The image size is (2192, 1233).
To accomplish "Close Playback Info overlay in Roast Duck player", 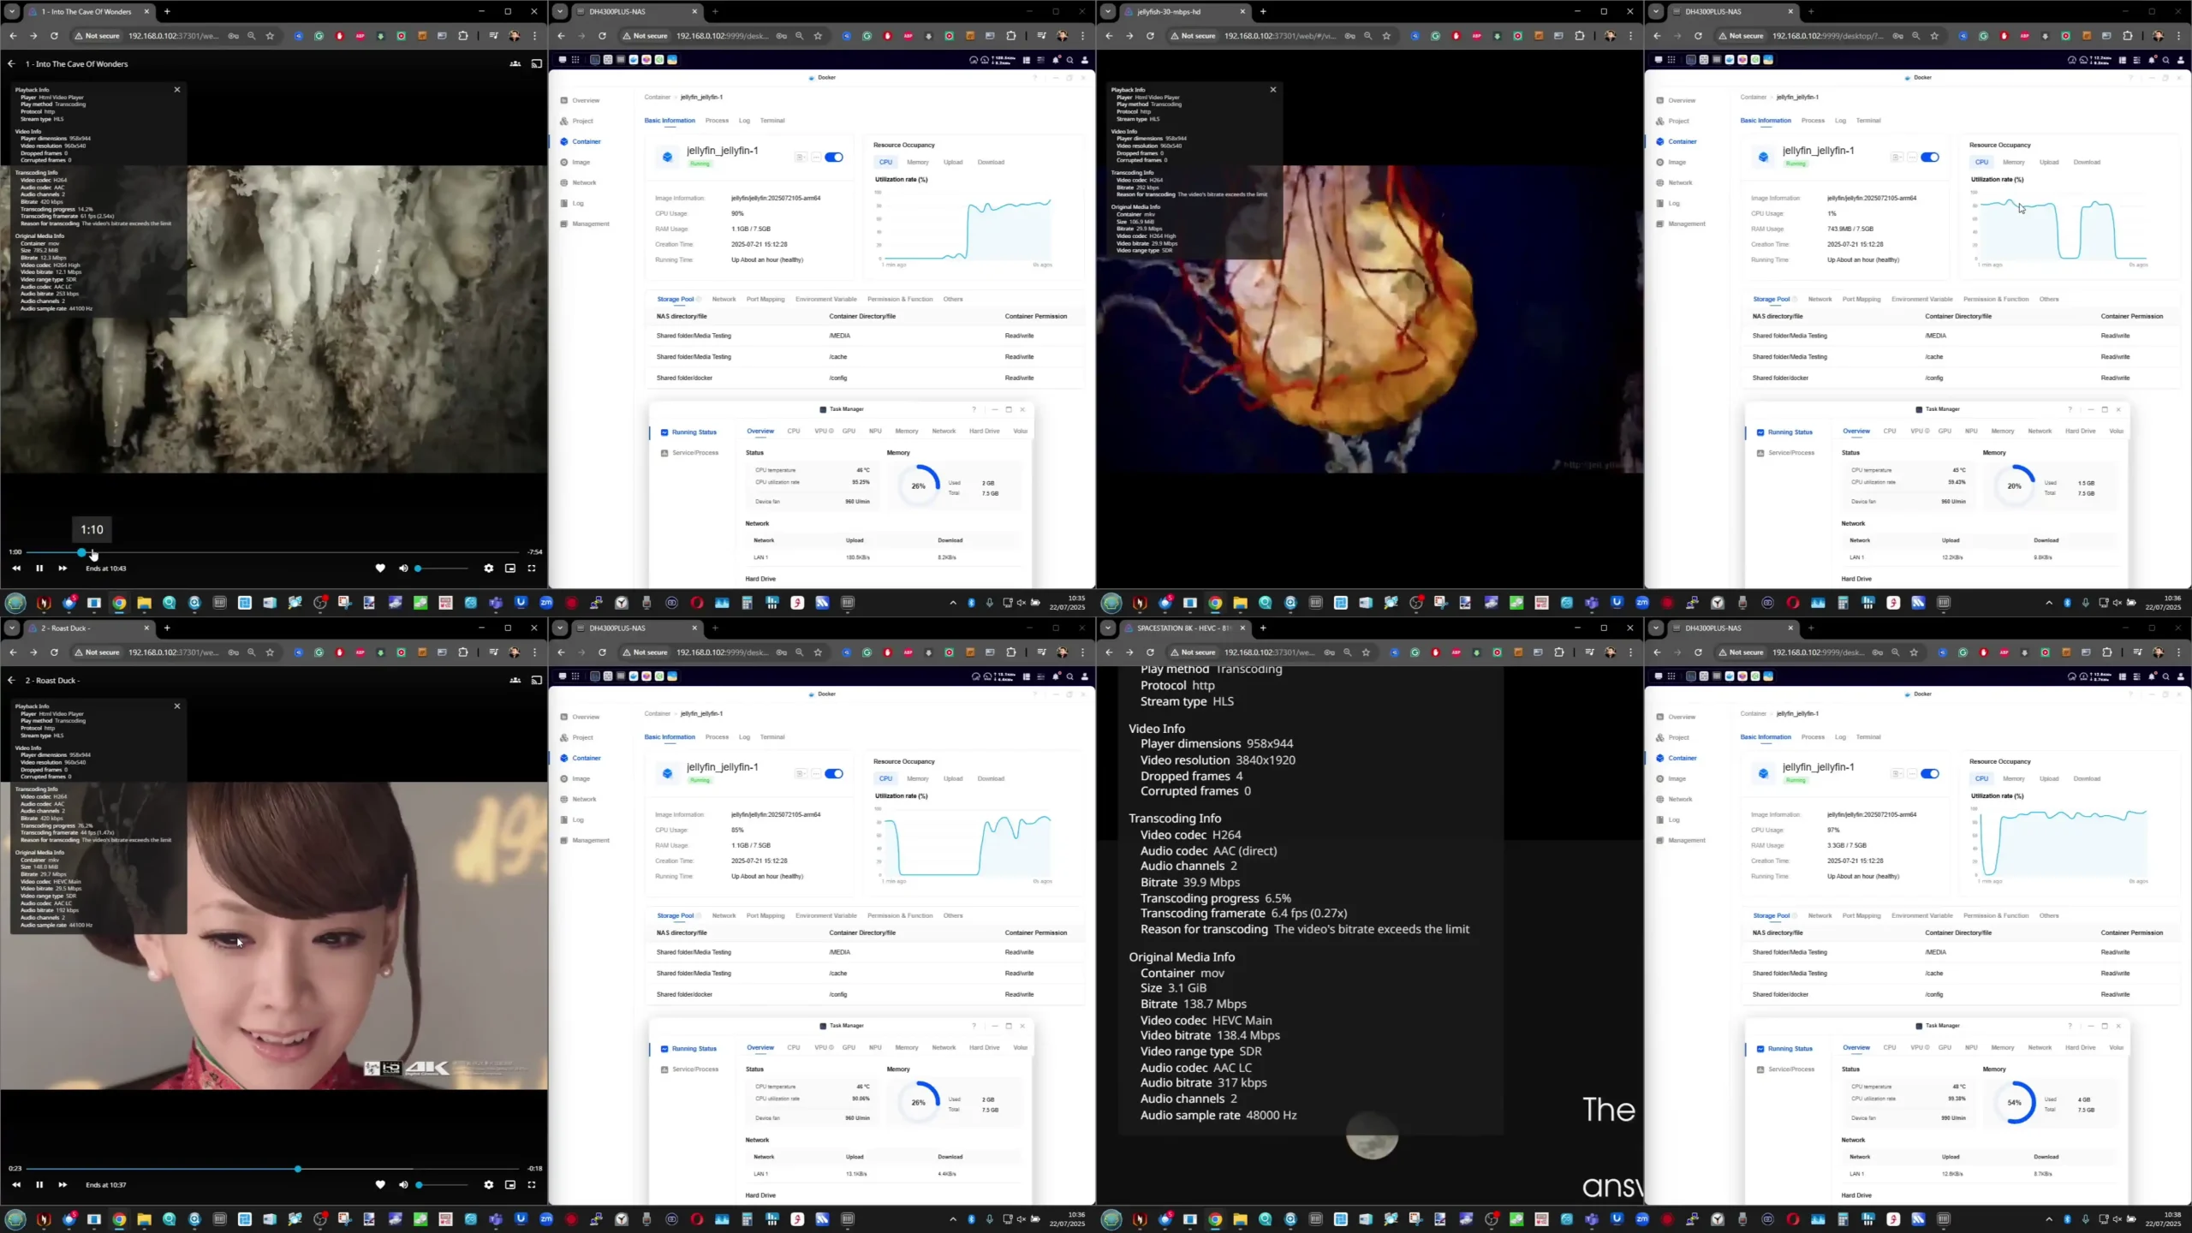I will [x=177, y=706].
